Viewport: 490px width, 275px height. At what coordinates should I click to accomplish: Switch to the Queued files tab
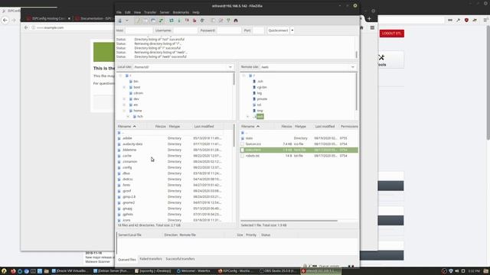pyautogui.click(x=127, y=260)
